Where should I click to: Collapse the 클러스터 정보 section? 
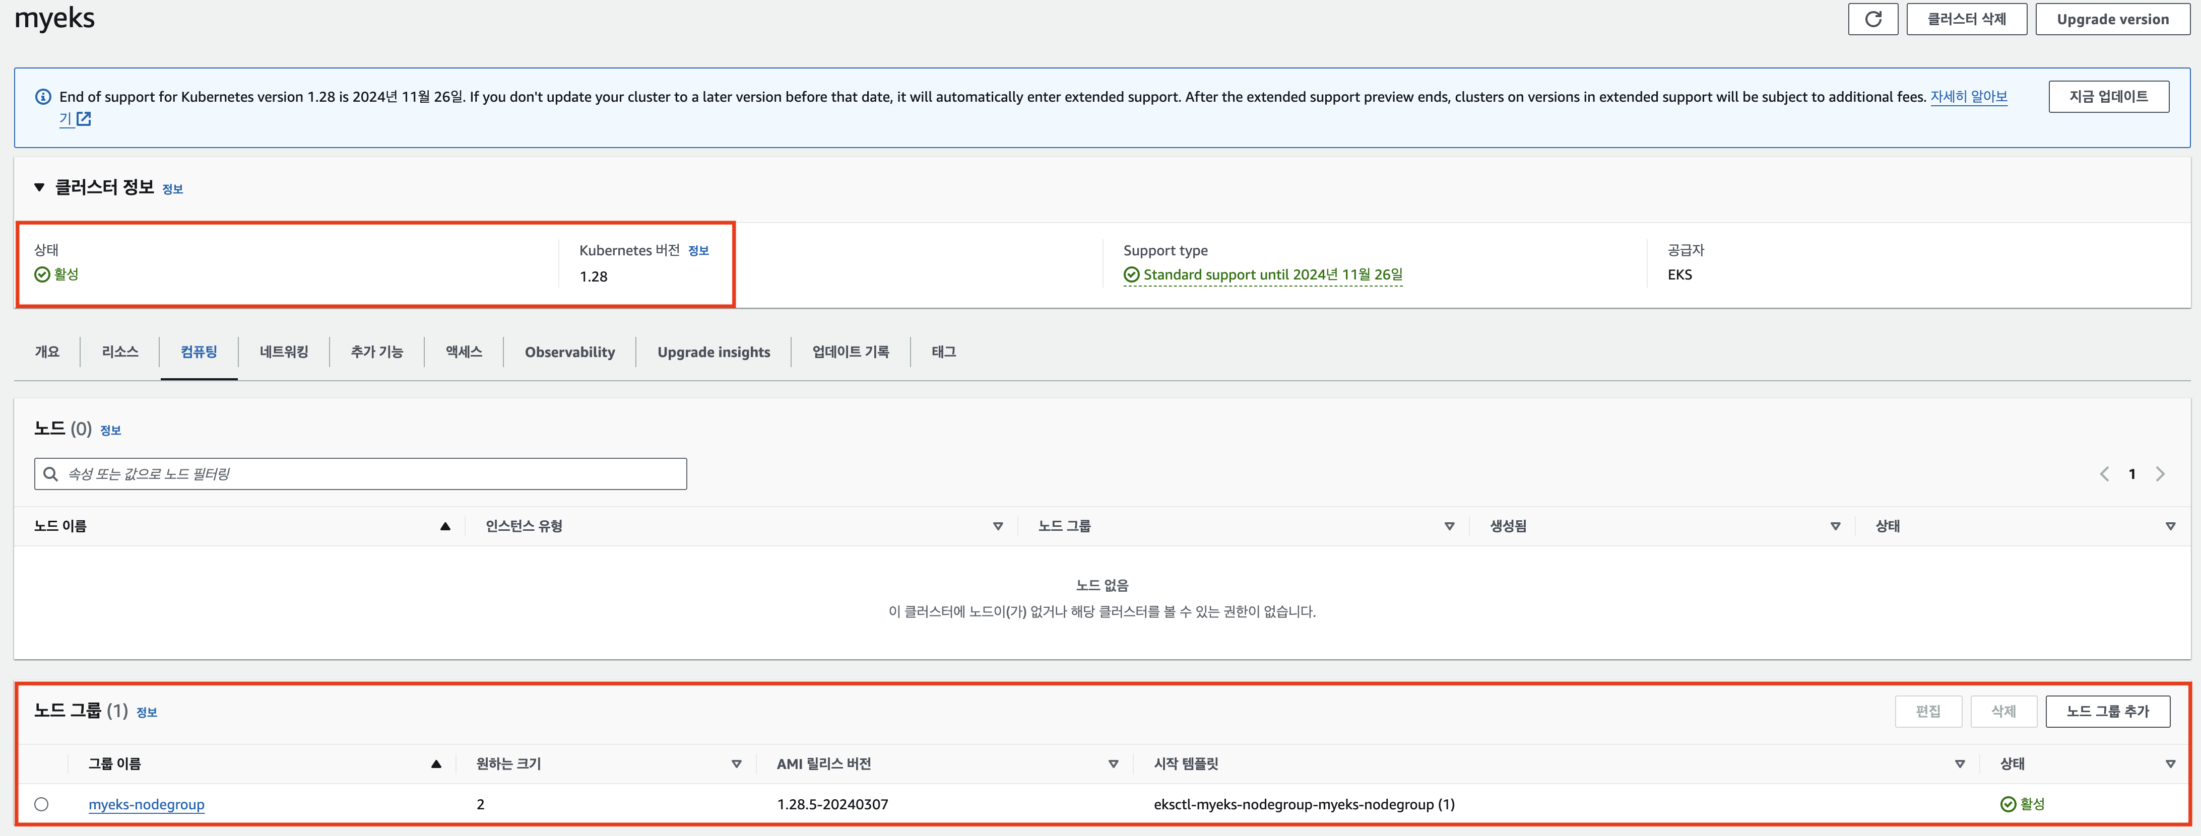click(x=39, y=187)
